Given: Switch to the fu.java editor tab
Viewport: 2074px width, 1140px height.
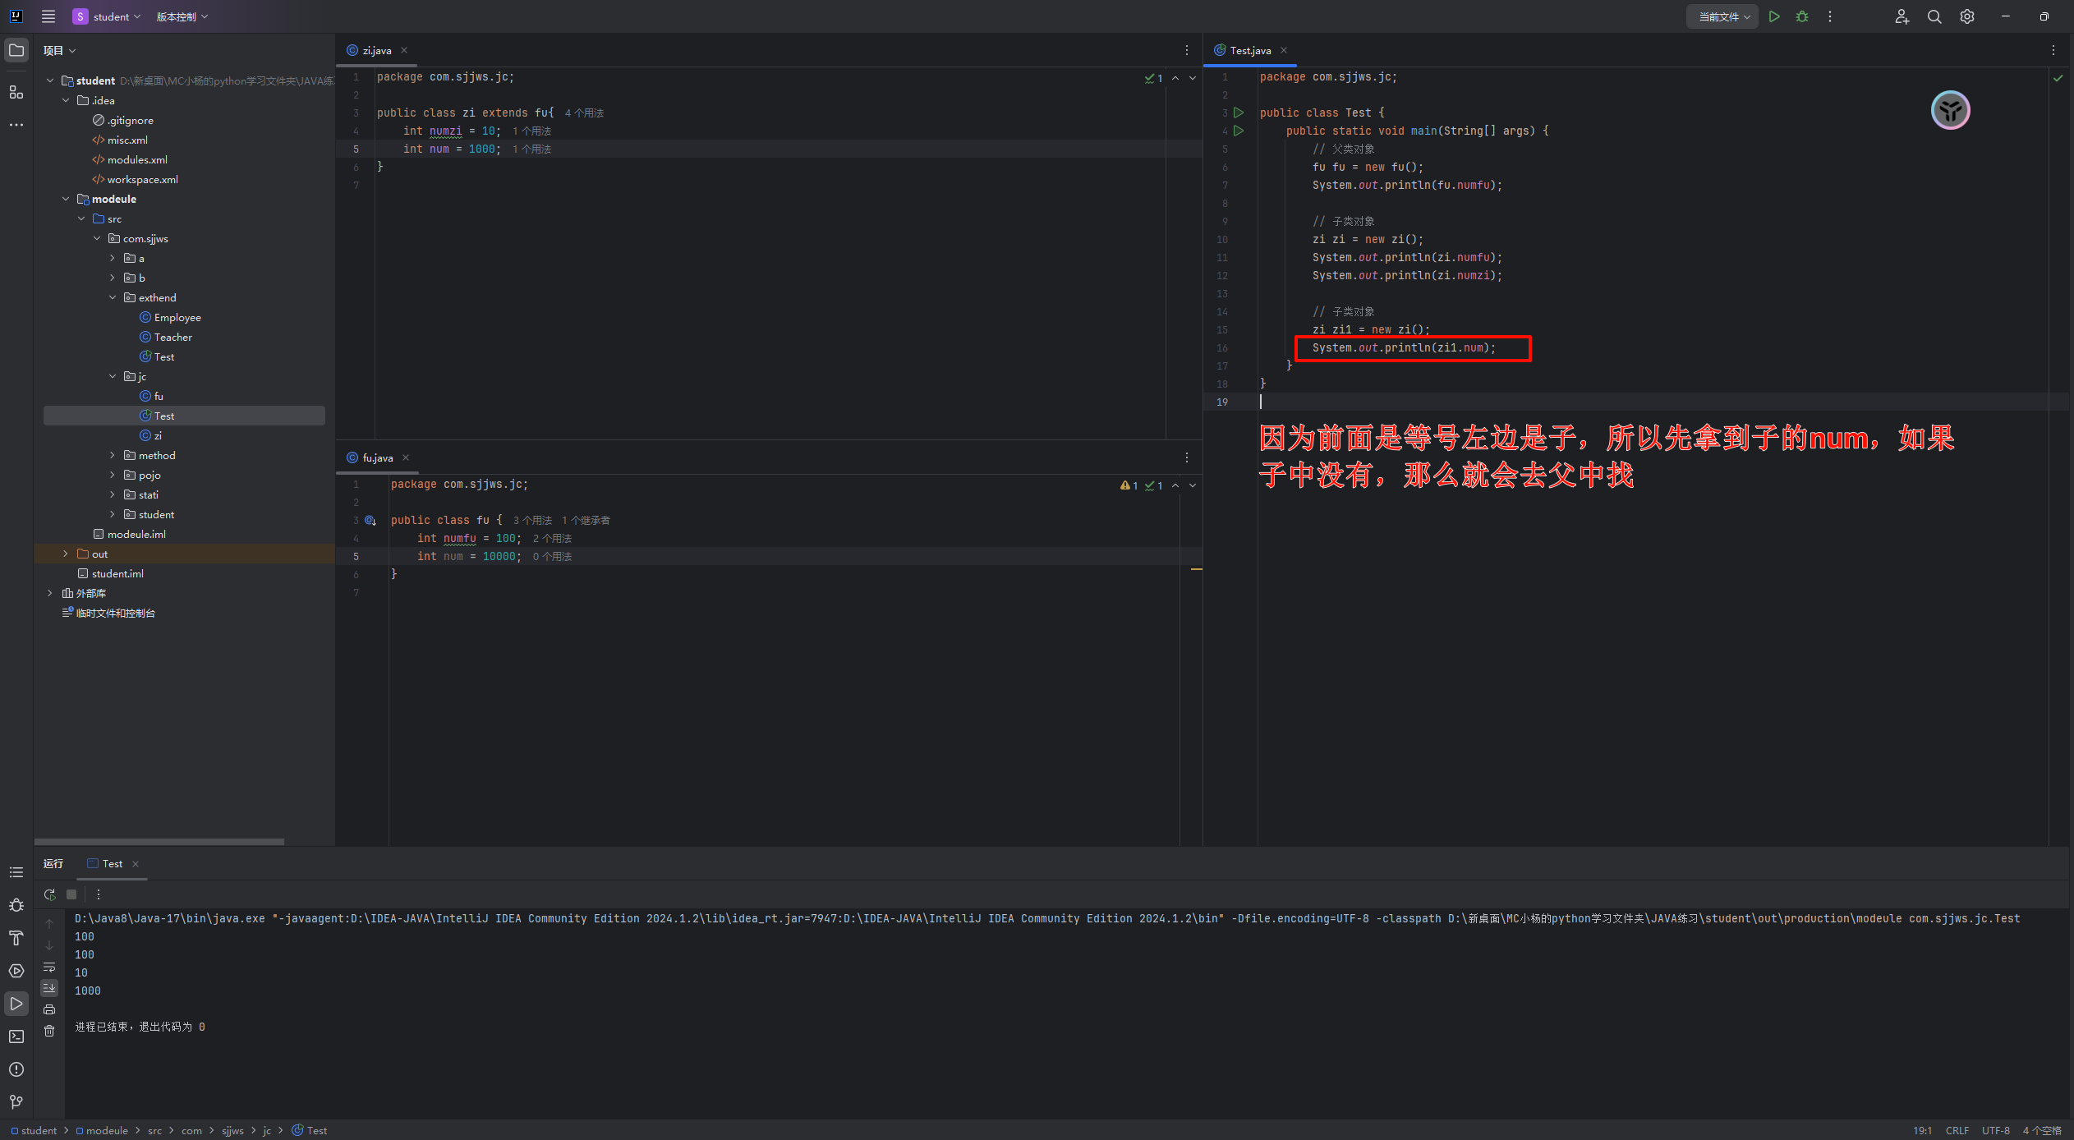Looking at the screenshot, I should [377, 457].
